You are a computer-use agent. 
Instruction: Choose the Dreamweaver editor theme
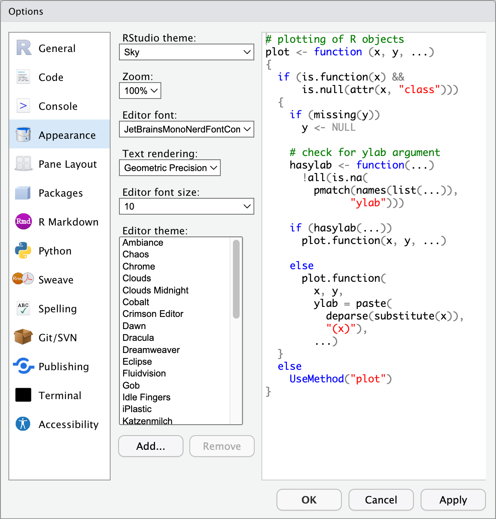[175, 350]
